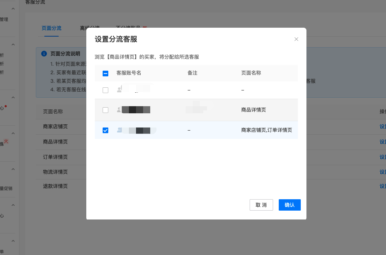Check the first agent row's checkbox
The width and height of the screenshot is (386, 255).
[x=105, y=90]
